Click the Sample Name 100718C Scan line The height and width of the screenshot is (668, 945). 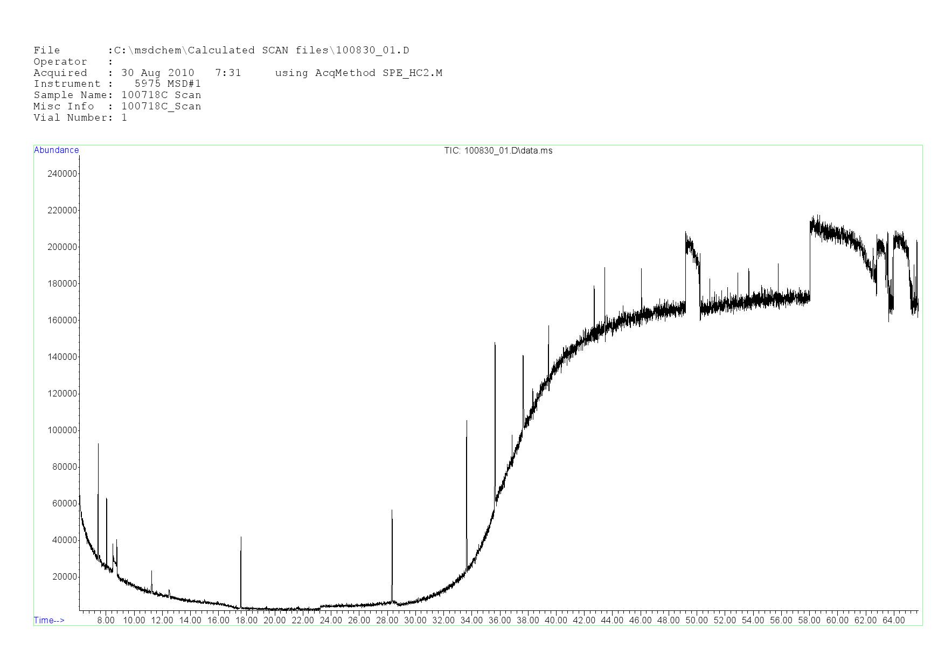click(117, 95)
